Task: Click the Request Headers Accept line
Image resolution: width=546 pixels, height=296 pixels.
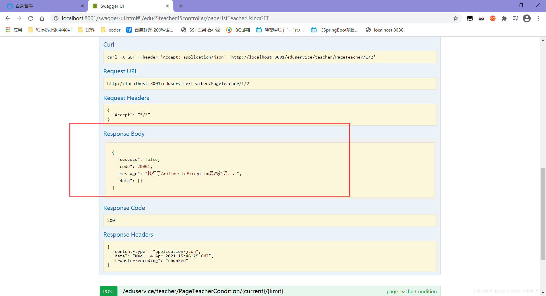Action: 131,115
